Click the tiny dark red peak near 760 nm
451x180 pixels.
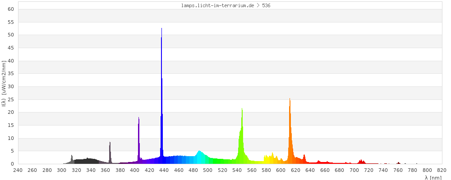pos(398,163)
